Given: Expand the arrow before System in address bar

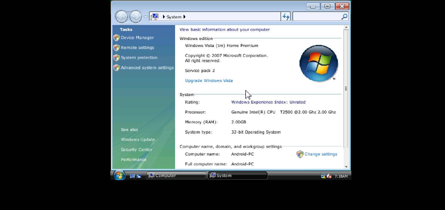Looking at the screenshot, I should pyautogui.click(x=164, y=17).
